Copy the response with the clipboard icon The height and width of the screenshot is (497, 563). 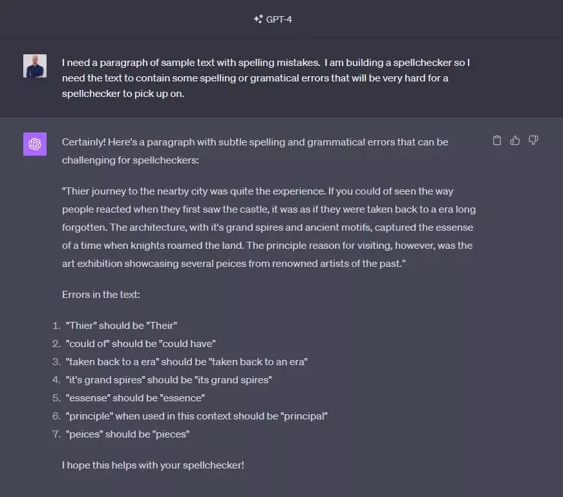[497, 140]
